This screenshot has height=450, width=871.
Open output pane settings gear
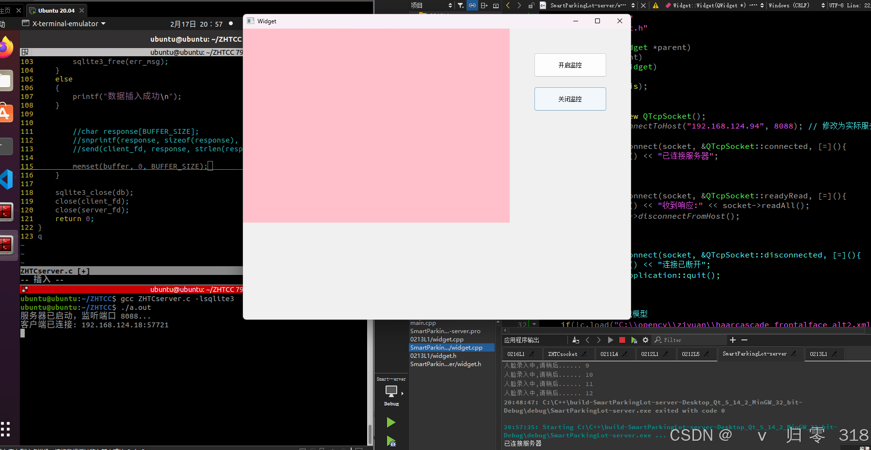pos(645,340)
